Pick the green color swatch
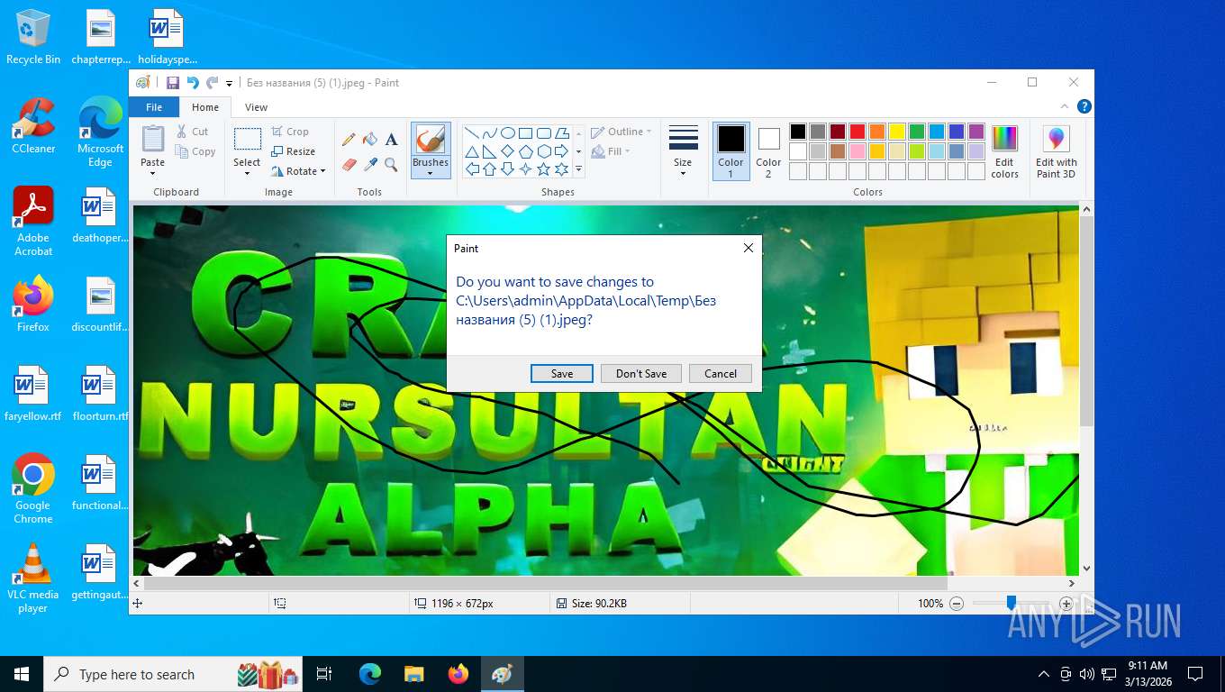The image size is (1225, 692). coord(916,132)
